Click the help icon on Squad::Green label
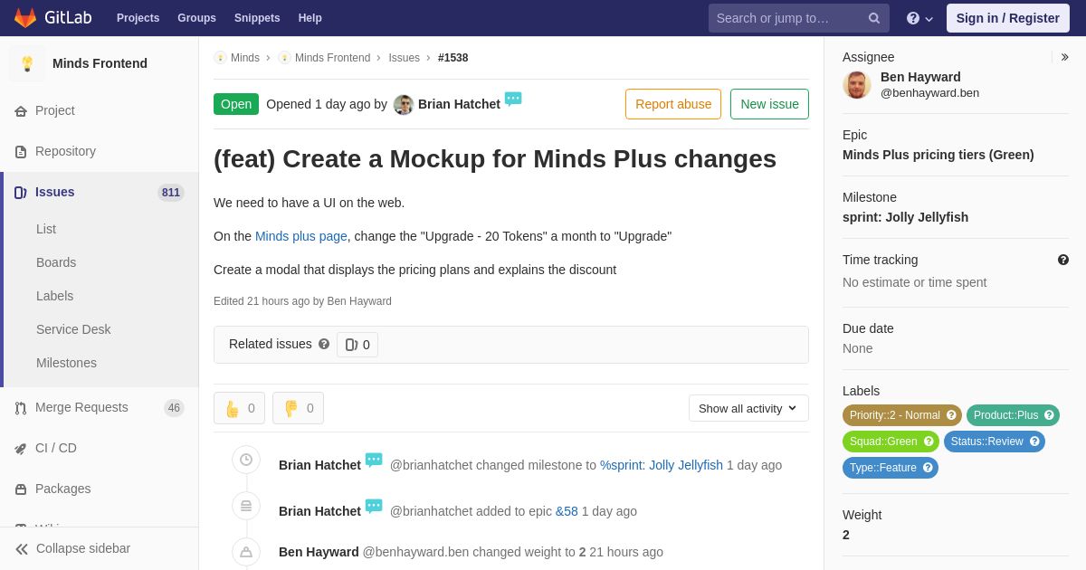The width and height of the screenshot is (1086, 570). click(x=929, y=442)
